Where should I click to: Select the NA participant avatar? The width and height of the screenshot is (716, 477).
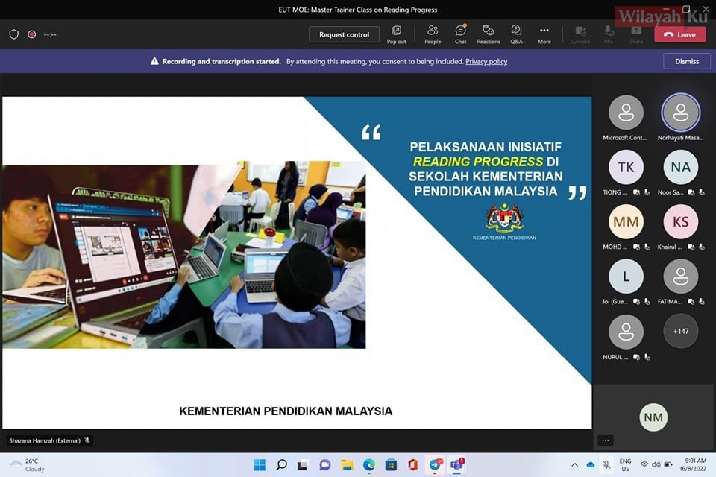[680, 167]
